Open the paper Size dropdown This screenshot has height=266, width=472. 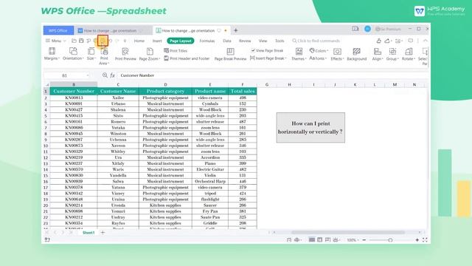tap(91, 54)
